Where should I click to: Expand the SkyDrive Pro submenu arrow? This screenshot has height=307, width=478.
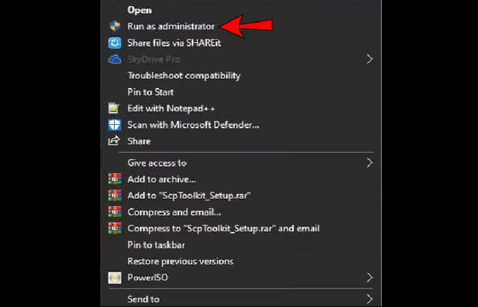click(x=369, y=59)
